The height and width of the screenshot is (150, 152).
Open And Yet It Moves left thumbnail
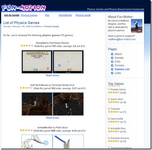37,104
